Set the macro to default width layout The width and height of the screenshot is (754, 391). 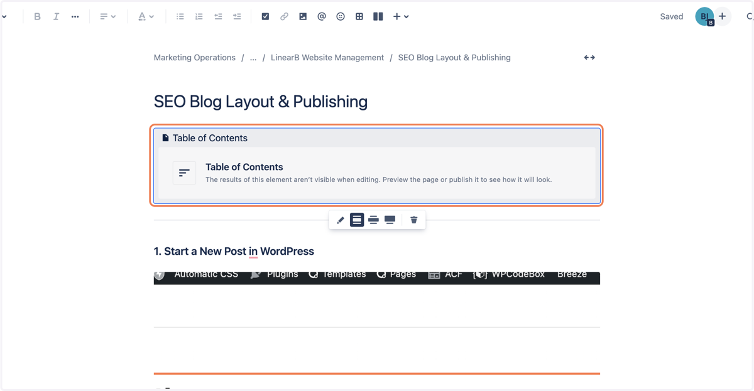tap(357, 220)
